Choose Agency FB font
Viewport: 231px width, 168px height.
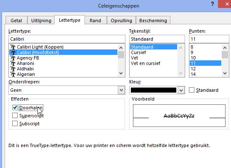coord(64,58)
